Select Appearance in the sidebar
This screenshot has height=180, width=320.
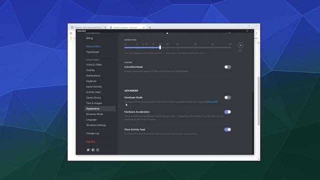(x=100, y=108)
